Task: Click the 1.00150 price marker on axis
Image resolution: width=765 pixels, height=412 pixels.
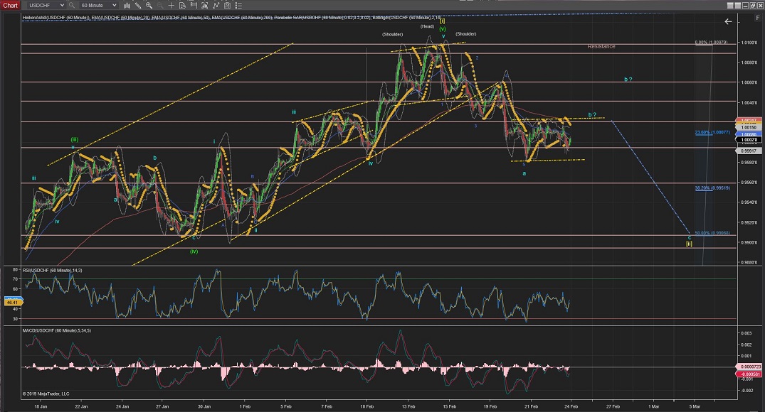Action: 749,128
